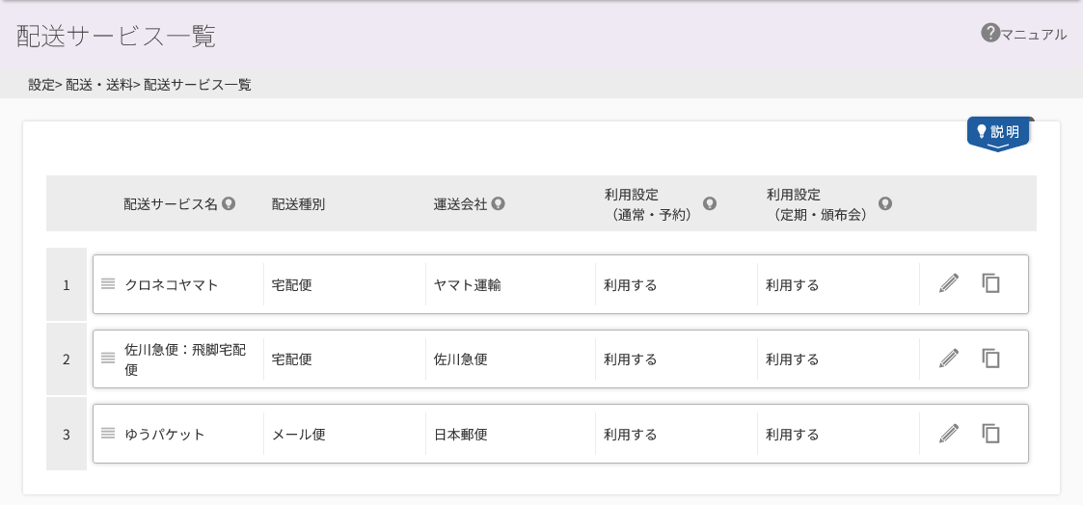
Task: Click the ゆうパケット row drag handle
Action: (108, 434)
